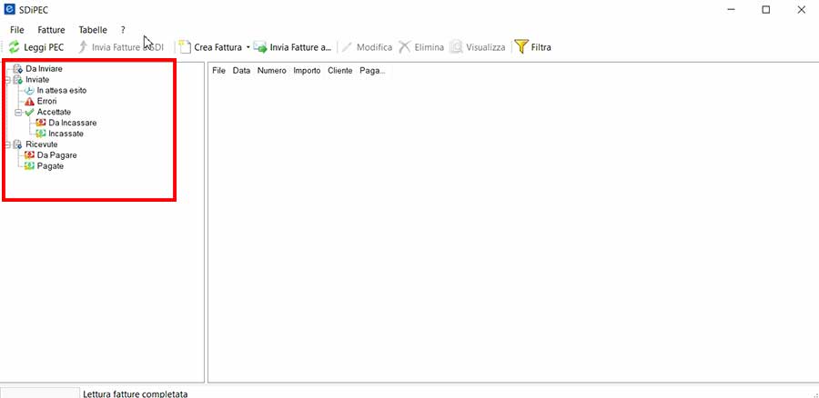Click the Modifica button label

[375, 47]
